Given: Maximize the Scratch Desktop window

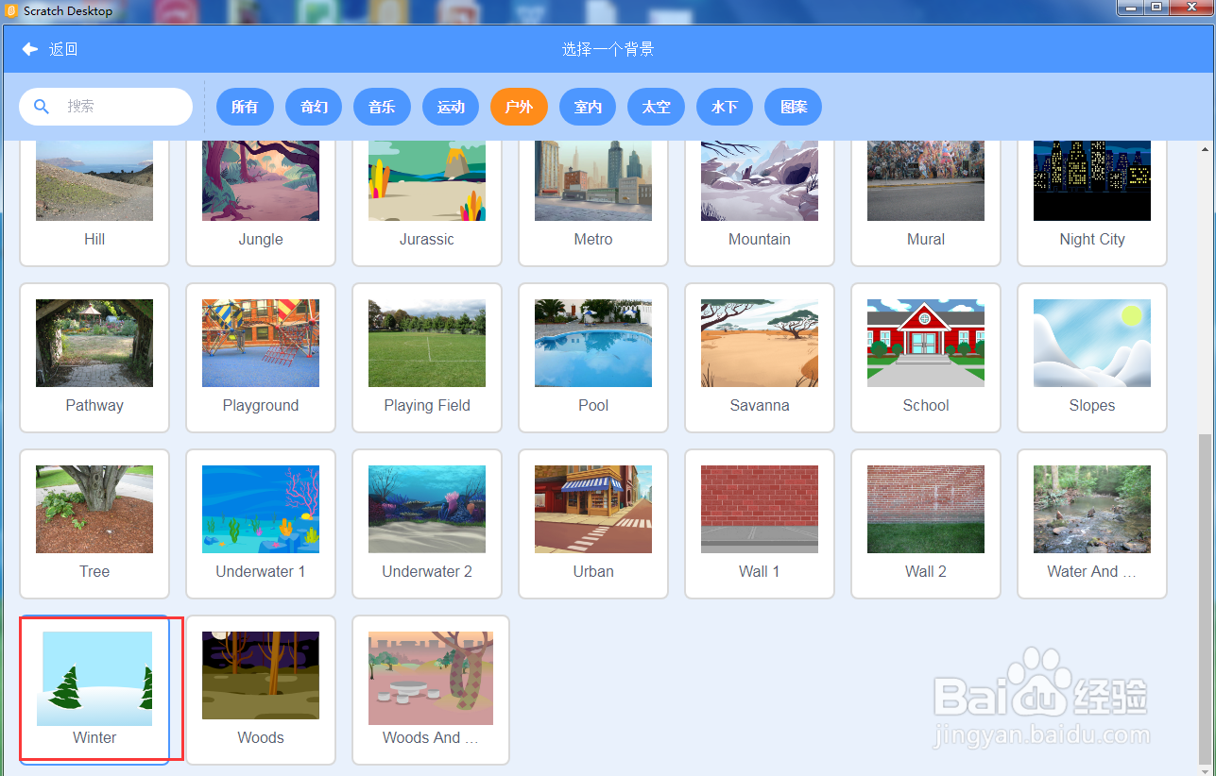Looking at the screenshot, I should tap(1157, 8).
